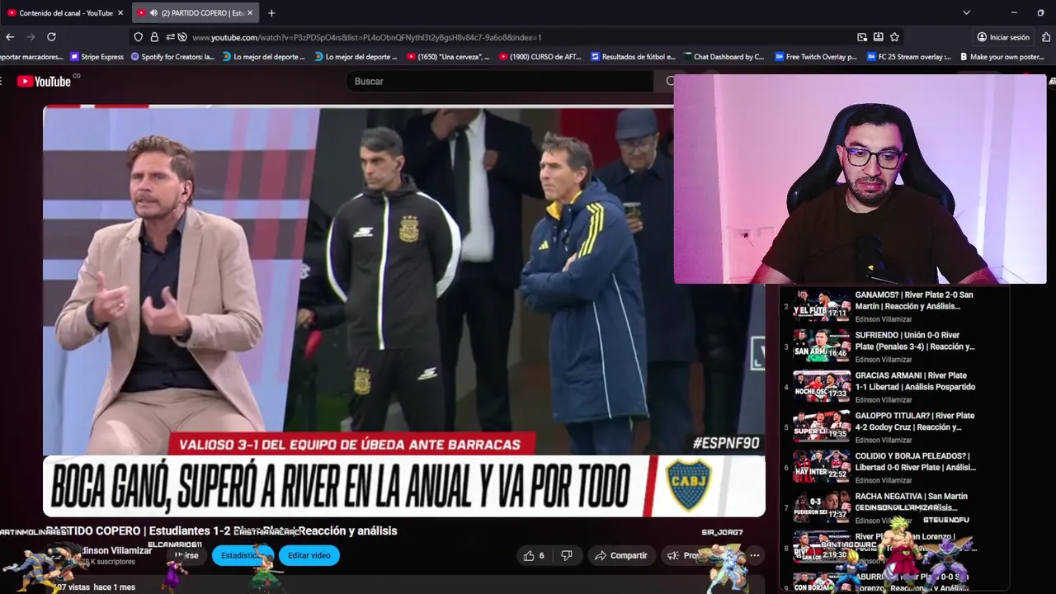Image resolution: width=1056 pixels, height=594 pixels.
Task: Open the Una cerveza bookmark
Action: 448,57
